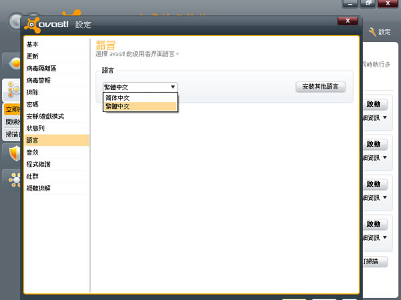Choose 简体中文 from the language list
Viewport: 401px width, 300px height.
140,98
